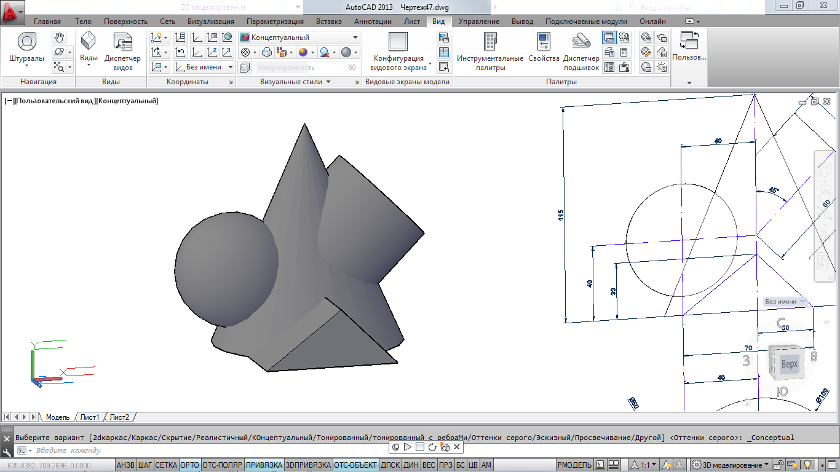Click the Верх face of ViewCube

coord(789,364)
